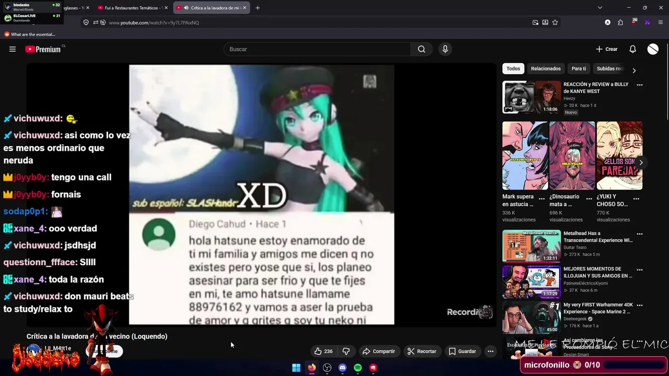
Task: Open the YouTube hamburger guide menu
Action: (x=13, y=49)
